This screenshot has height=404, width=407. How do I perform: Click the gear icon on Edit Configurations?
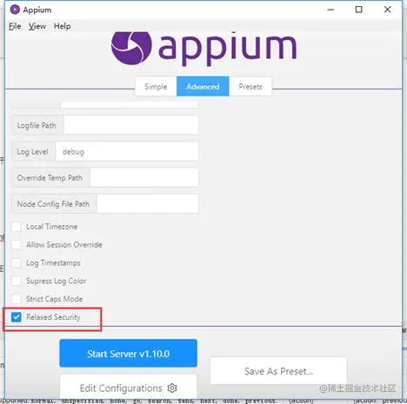(172, 387)
